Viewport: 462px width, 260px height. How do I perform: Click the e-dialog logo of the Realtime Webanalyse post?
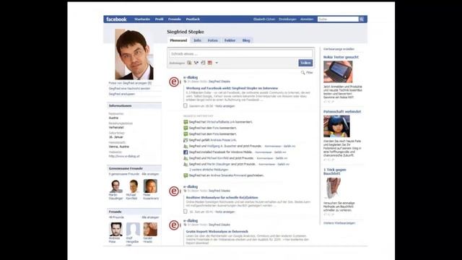point(174,191)
